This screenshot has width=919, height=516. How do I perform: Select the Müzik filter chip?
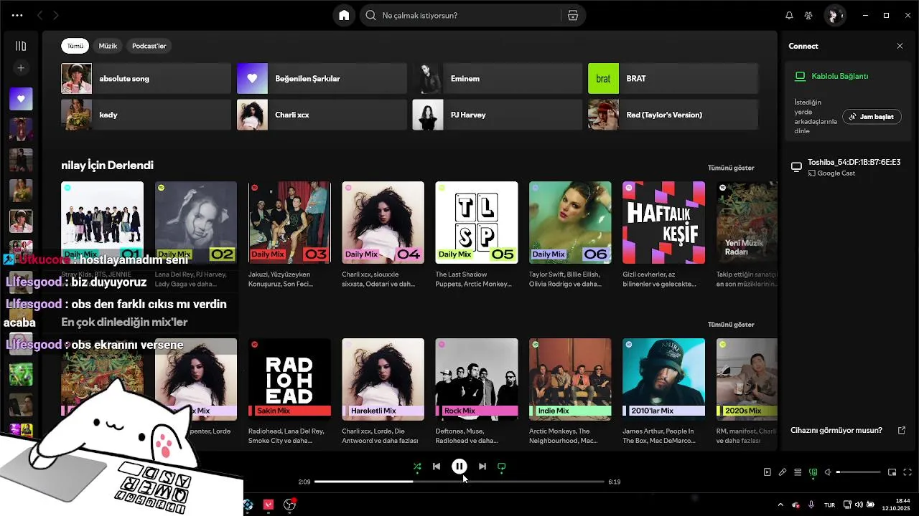108,46
